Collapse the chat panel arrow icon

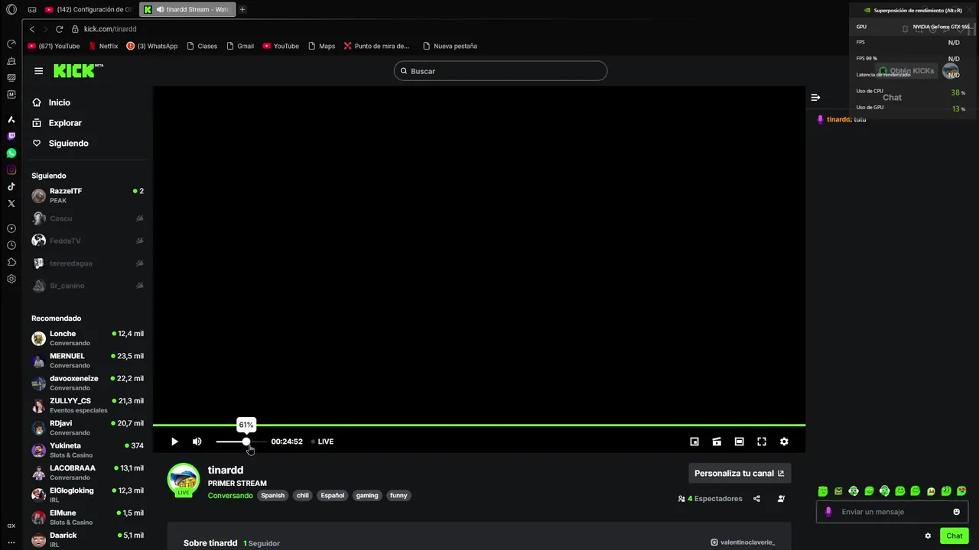(x=815, y=97)
